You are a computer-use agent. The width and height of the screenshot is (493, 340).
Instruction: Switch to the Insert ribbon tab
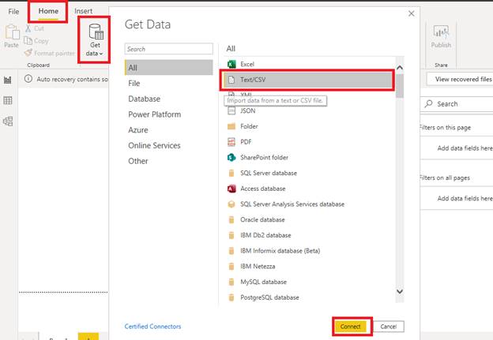[83, 11]
